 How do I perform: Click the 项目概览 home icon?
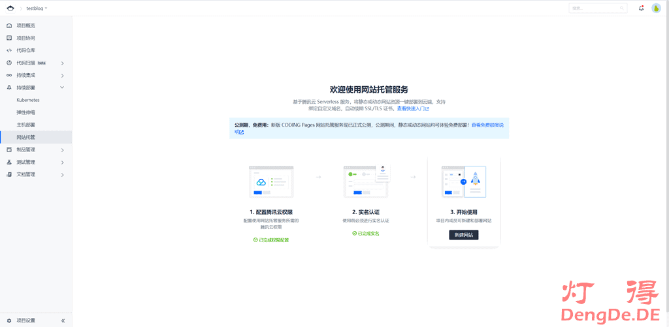click(9, 25)
